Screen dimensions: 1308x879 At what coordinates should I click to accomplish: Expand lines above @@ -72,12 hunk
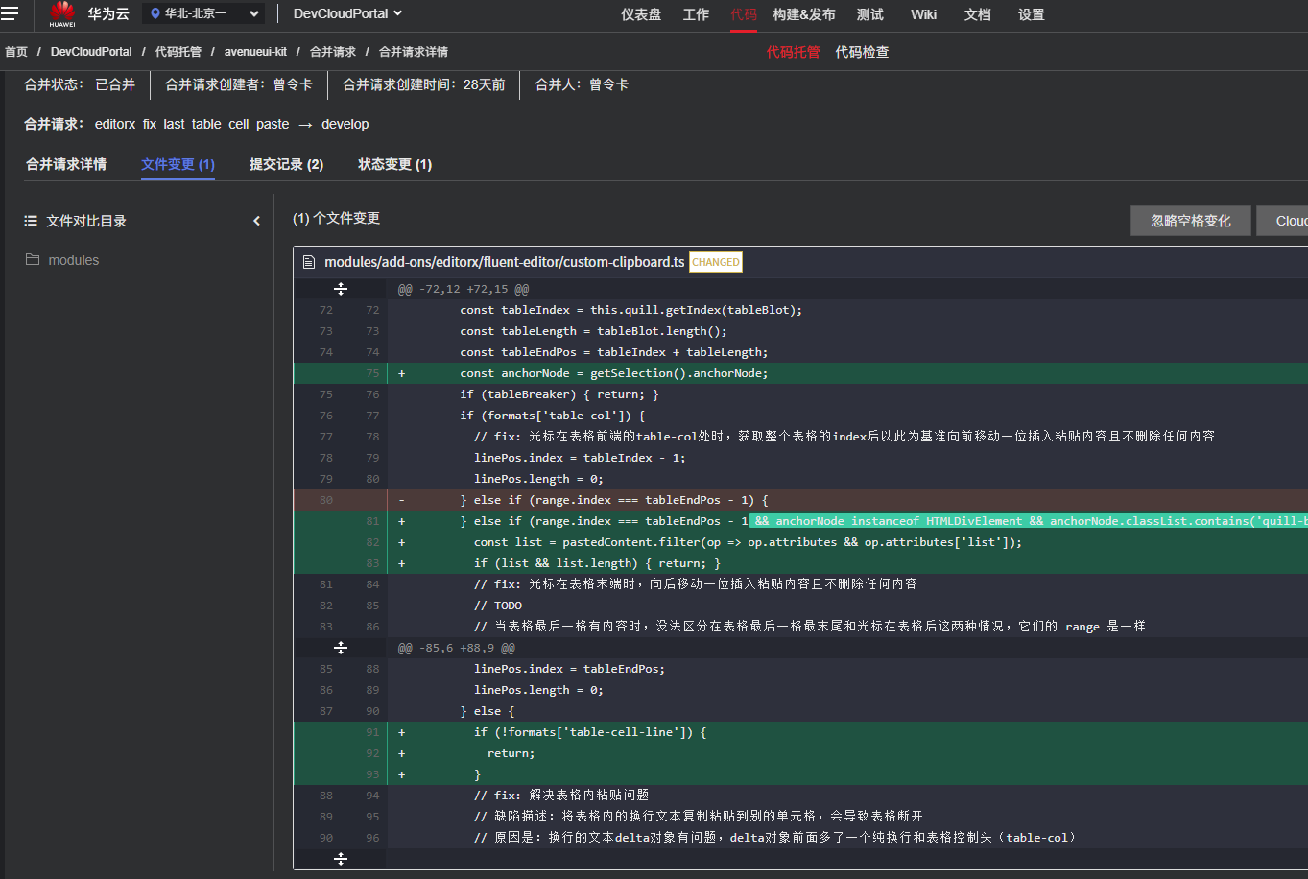(x=341, y=289)
